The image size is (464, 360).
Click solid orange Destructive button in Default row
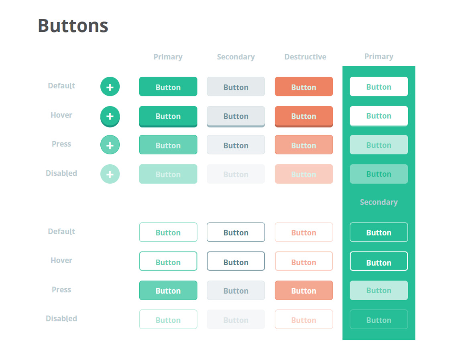click(304, 86)
